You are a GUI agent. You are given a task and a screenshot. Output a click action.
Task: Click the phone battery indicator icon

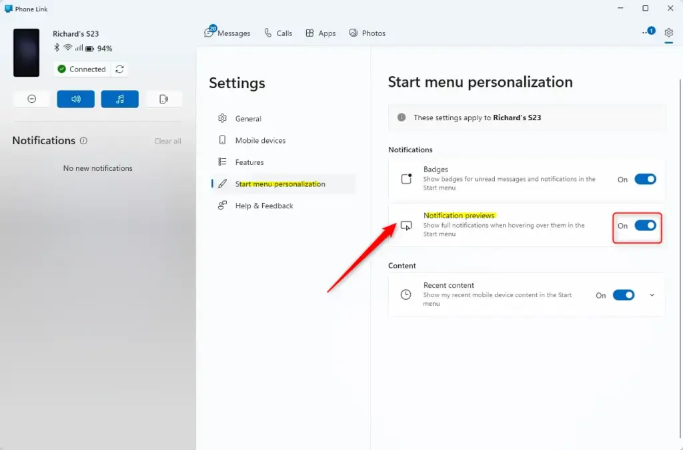90,48
